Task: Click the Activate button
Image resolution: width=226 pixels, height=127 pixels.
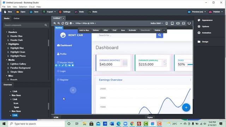Action: (x=132, y=30)
